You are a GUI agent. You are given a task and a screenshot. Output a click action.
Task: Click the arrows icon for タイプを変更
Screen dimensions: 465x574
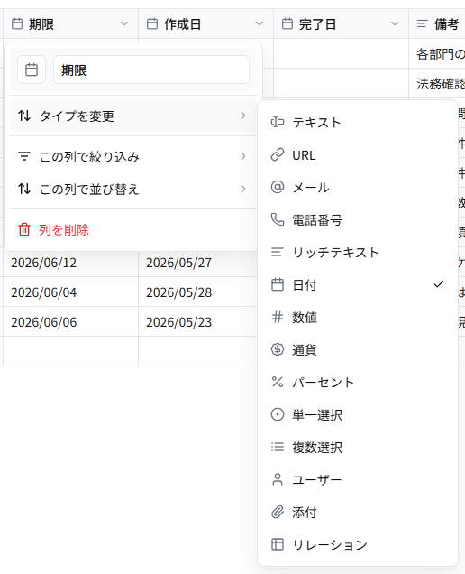click(x=24, y=116)
